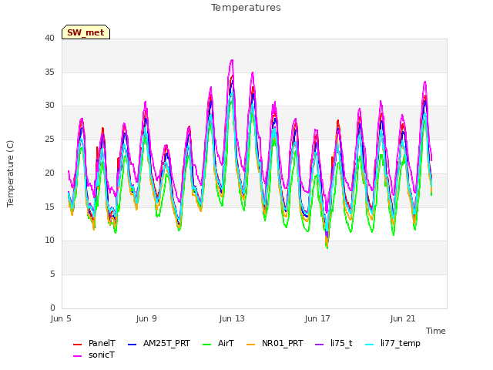The width and height of the screenshot is (493, 370).
Task: Click the 25 y-axis tick label
Action: 49,139
